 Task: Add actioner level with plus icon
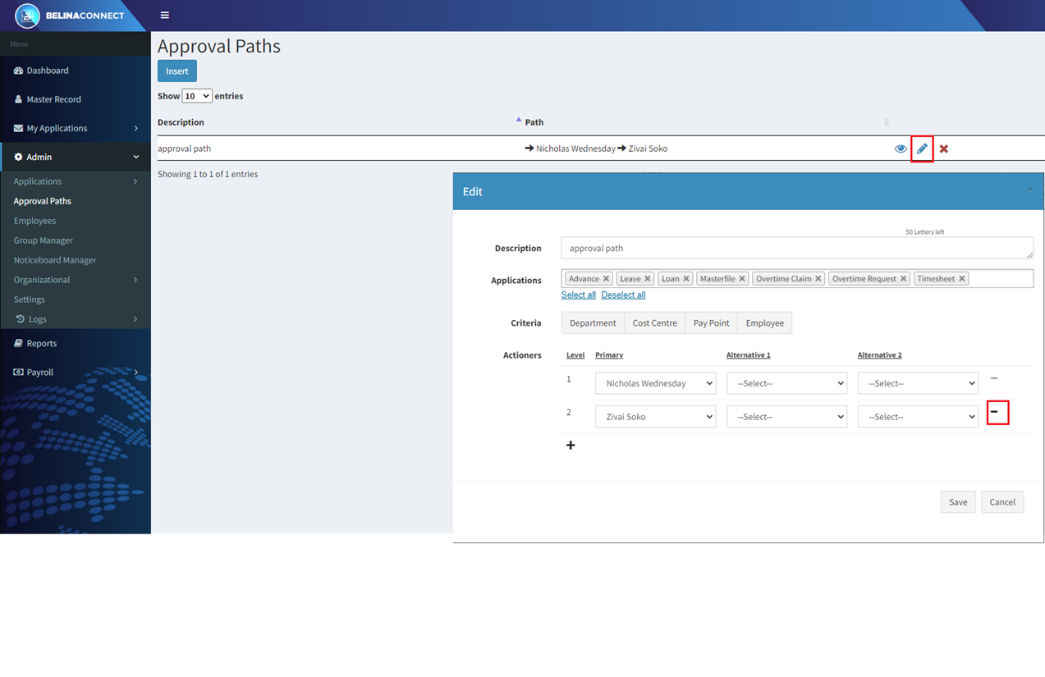[x=571, y=446]
